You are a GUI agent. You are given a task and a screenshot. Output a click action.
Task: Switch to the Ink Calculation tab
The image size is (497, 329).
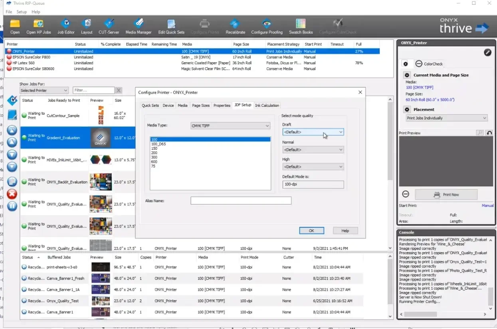(267, 106)
